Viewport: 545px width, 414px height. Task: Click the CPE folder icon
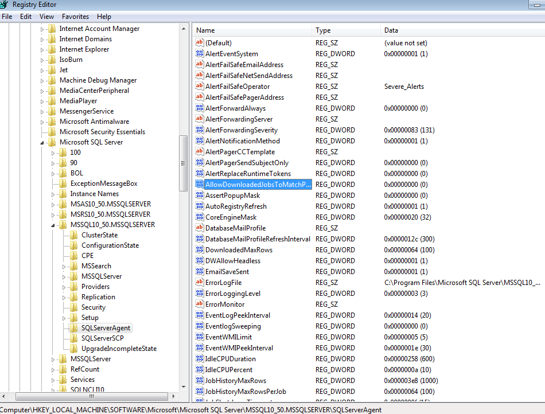73,256
